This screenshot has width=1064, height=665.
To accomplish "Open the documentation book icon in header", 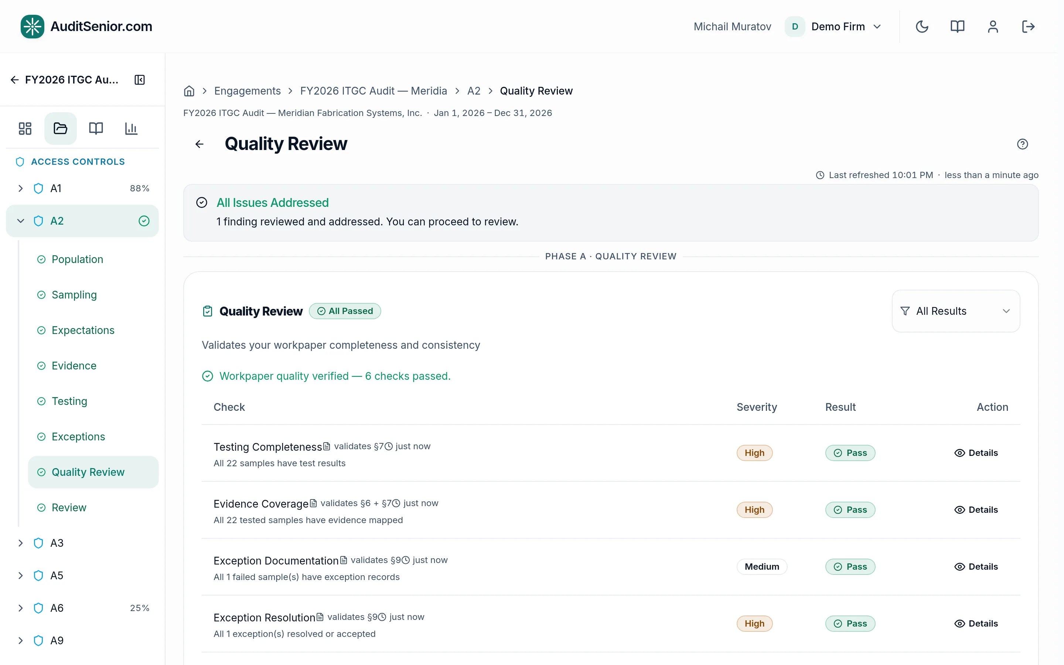I will click(x=957, y=26).
